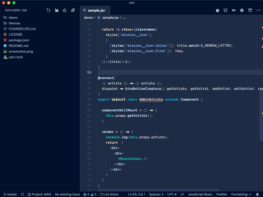Screen dimensions: 263x197
Task: Collapse all folders in the Explorer
Action: click(x=73, y=10)
